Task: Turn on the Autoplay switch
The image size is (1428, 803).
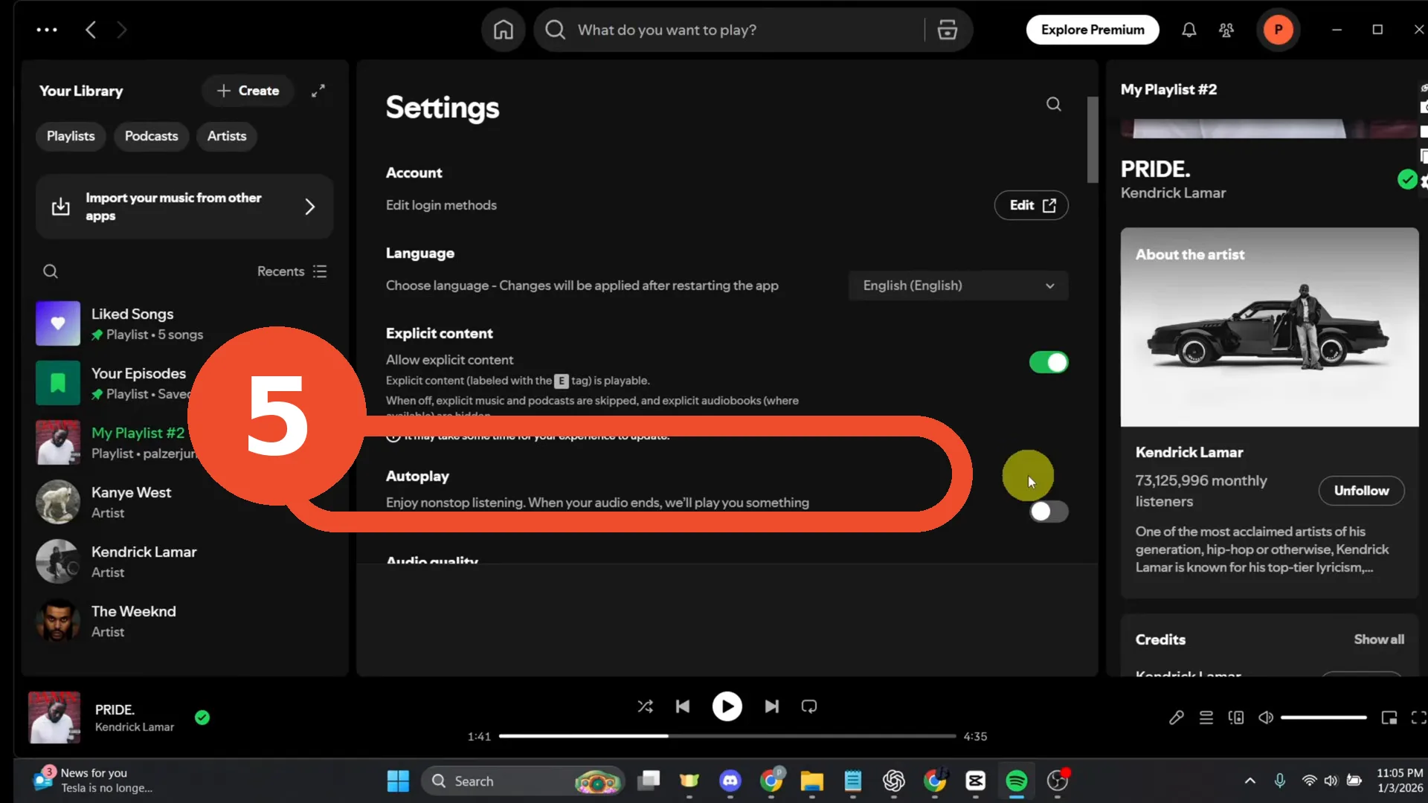Action: click(x=1049, y=512)
